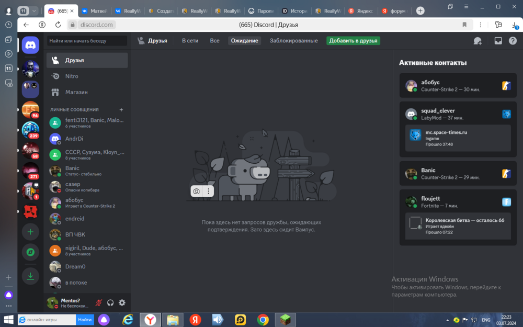Click the Найти или начать беседу search field
This screenshot has height=327, width=523.
(x=87, y=41)
